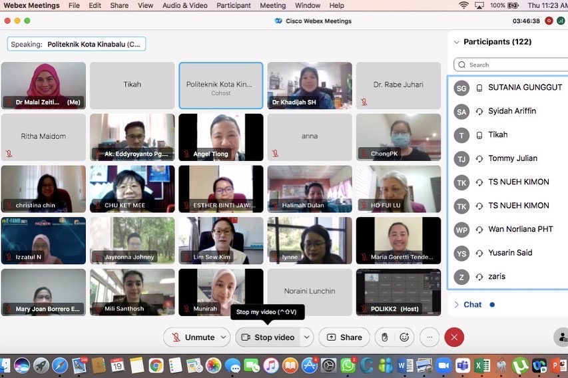Open the more options ellipsis button
This screenshot has height=378, width=568.
coord(429,337)
